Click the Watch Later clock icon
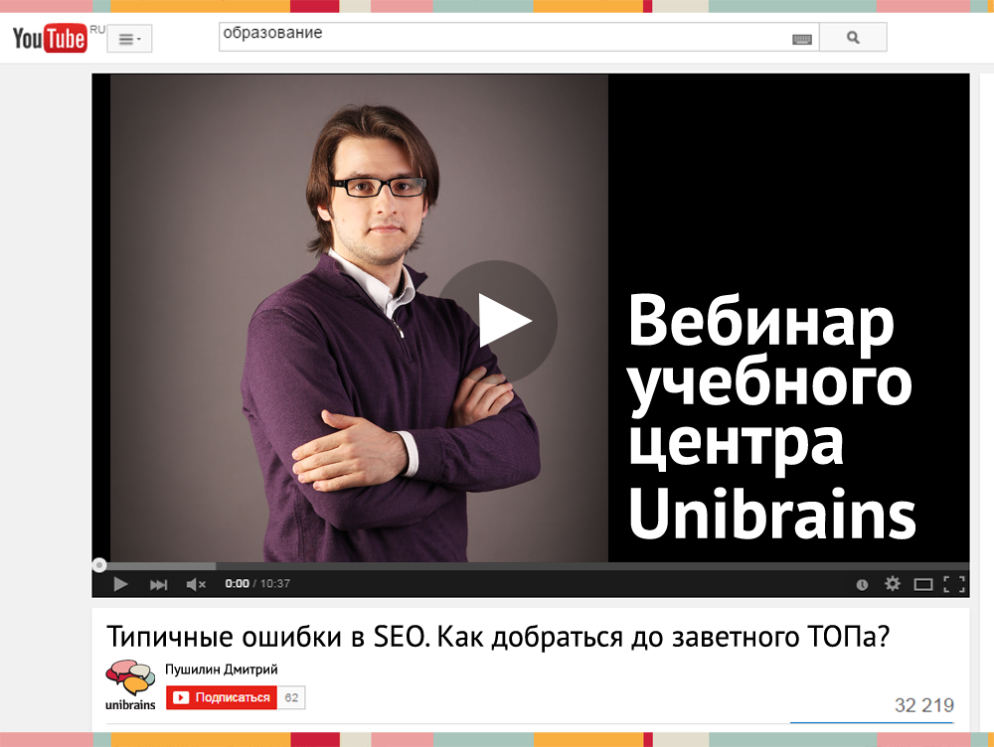 coord(862,584)
